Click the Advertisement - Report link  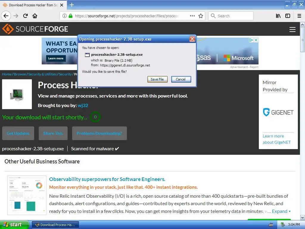(x=244, y=67)
